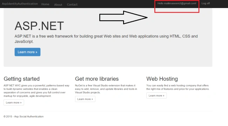Screen dimensions: 228x126
Task: Click the Hello maliknaseem2@gmail.com account link
Action: coord(177,3)
